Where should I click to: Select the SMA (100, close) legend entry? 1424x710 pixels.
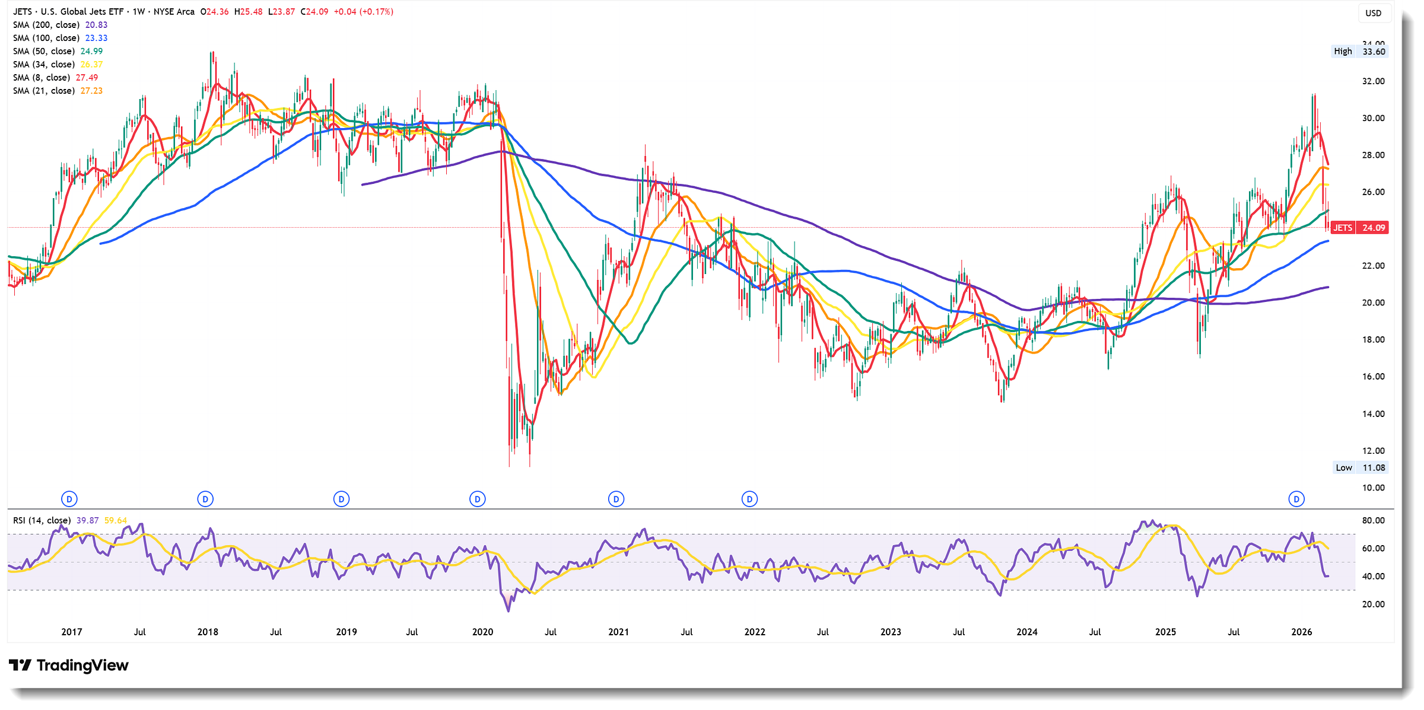coord(46,38)
